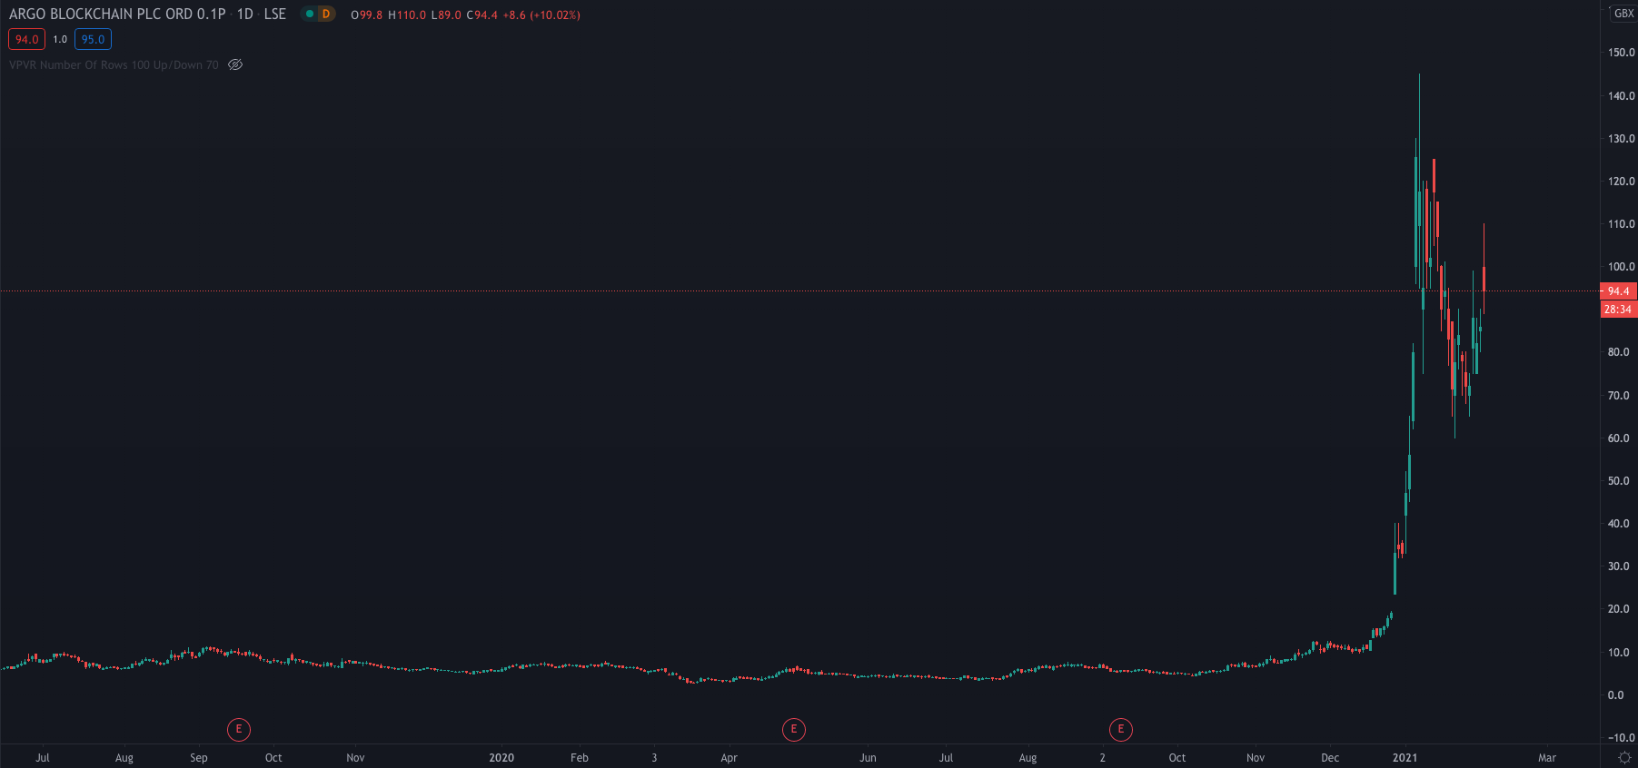1638x768 pixels.
Task: Click the blue 95.0 buy price button
Action: click(93, 39)
